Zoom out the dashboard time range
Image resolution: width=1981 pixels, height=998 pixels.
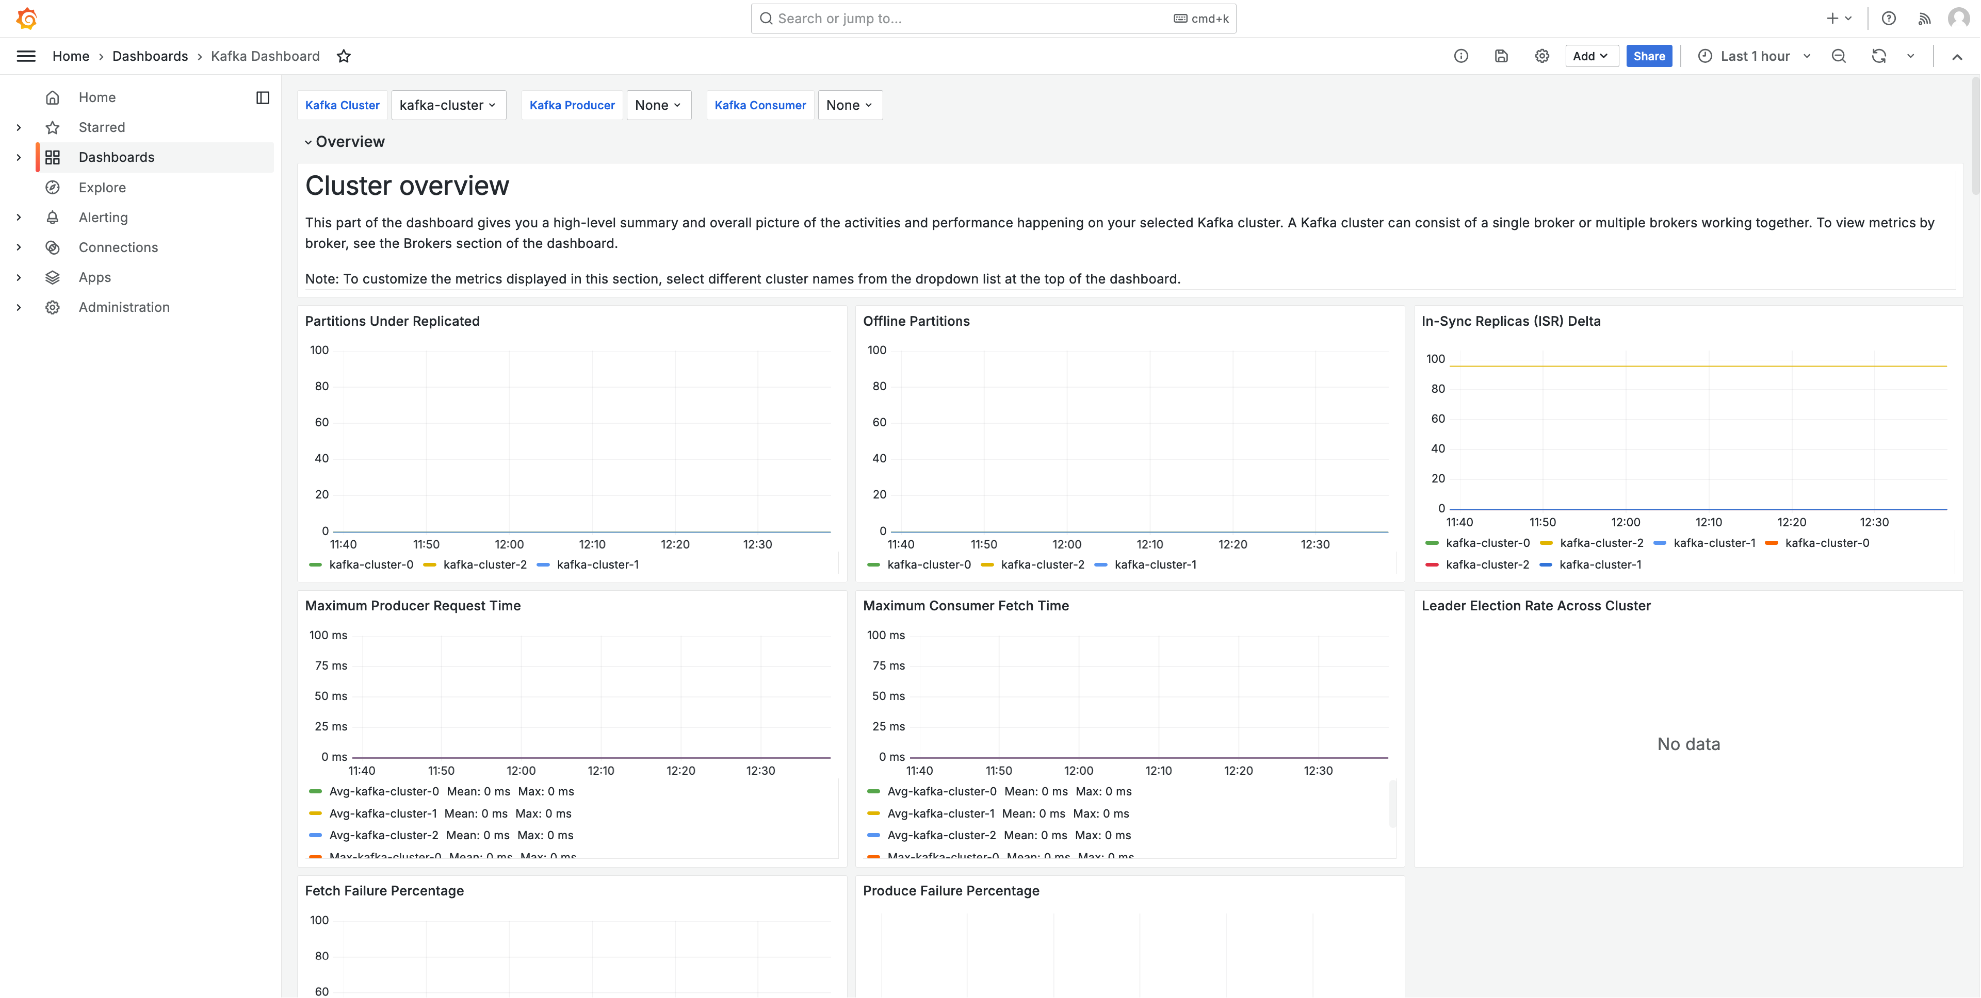tap(1839, 55)
